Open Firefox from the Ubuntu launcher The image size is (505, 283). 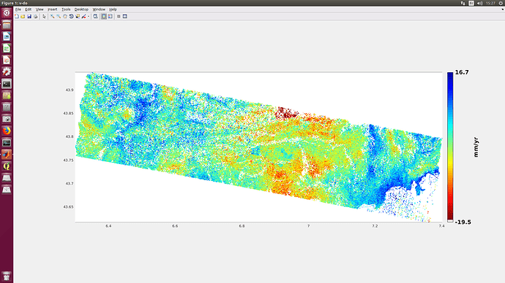(x=7, y=131)
